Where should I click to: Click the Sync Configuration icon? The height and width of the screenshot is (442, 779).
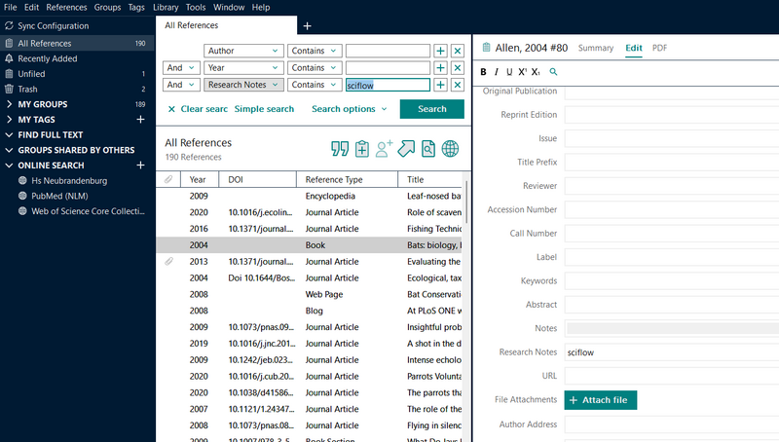9,26
